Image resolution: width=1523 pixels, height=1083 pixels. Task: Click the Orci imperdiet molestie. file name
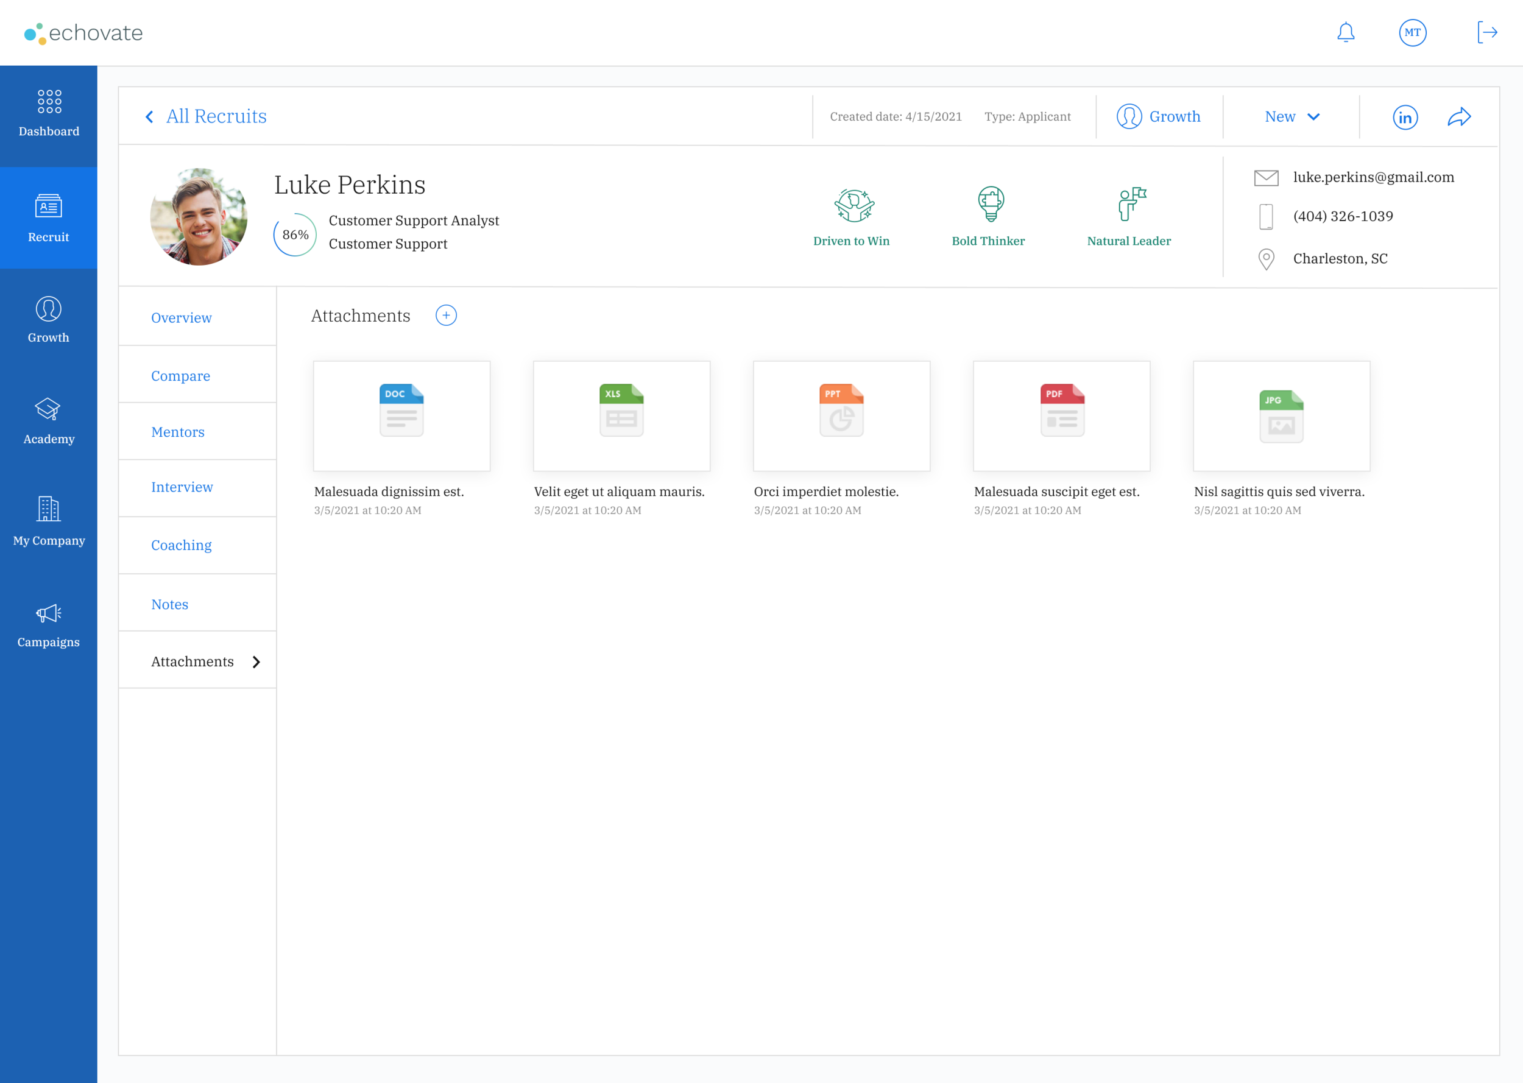tap(826, 492)
